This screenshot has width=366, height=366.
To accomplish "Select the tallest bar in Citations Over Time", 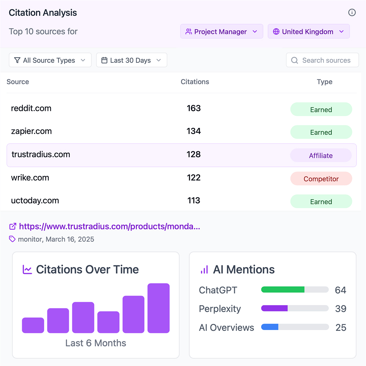I will click(158, 308).
